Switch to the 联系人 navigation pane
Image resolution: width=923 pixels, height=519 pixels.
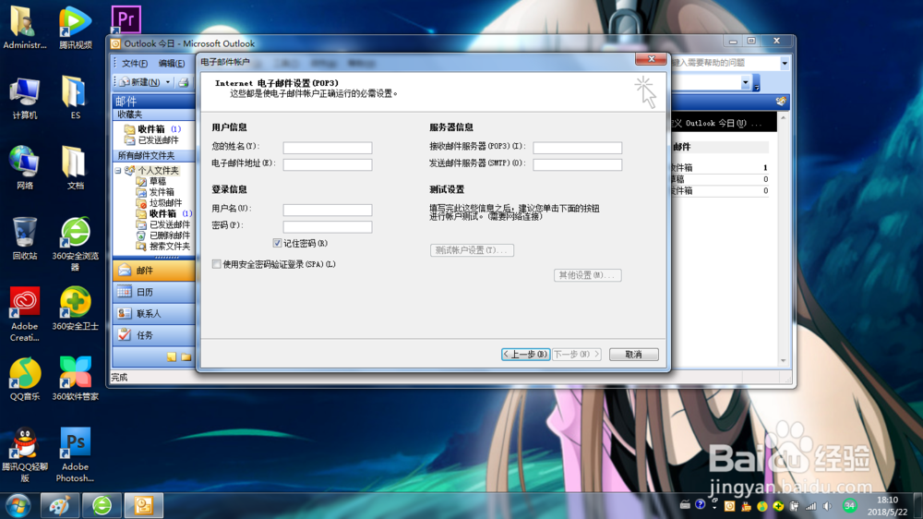(153, 314)
